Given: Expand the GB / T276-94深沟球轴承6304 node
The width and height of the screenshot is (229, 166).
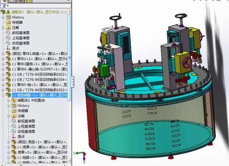Looking at the screenshot, I should coord(3,80).
